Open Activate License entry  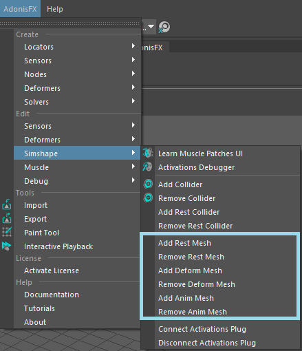coord(77,270)
